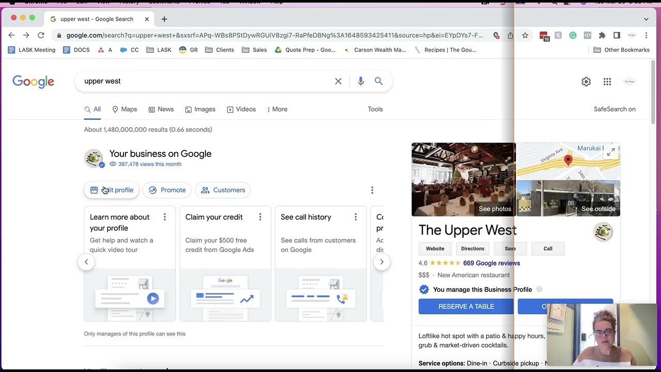
Task: Switch to the Images tab
Action: tap(200, 109)
